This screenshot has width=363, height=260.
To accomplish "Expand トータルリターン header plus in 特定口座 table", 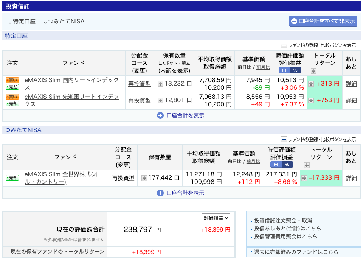I will click(x=313, y=71).
